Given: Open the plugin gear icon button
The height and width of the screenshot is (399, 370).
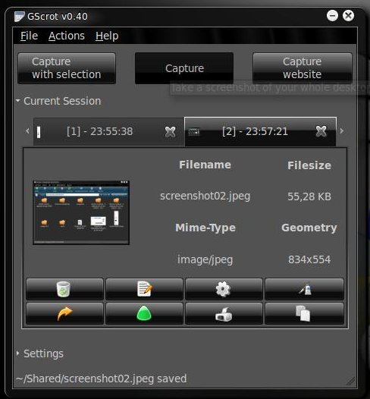Looking at the screenshot, I should point(224,289).
